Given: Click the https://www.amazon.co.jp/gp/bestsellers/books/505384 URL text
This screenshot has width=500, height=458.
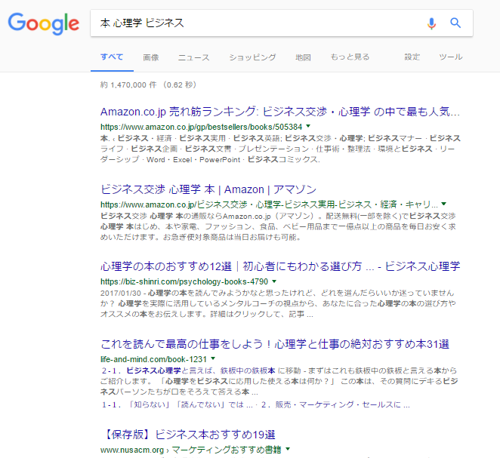Looking at the screenshot, I should click(201, 127).
